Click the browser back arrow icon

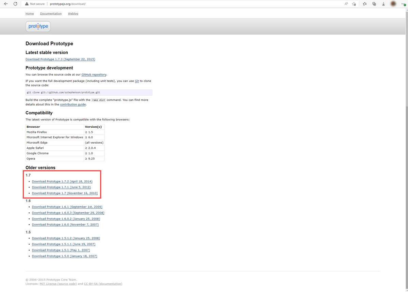coord(6,4)
